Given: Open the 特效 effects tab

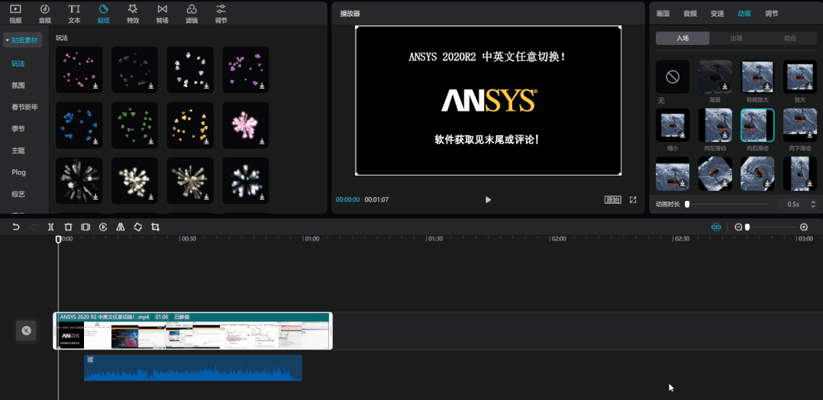Looking at the screenshot, I should (133, 13).
